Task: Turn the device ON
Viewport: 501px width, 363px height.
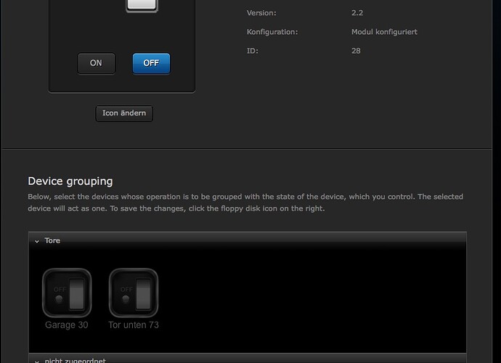Action: click(96, 63)
